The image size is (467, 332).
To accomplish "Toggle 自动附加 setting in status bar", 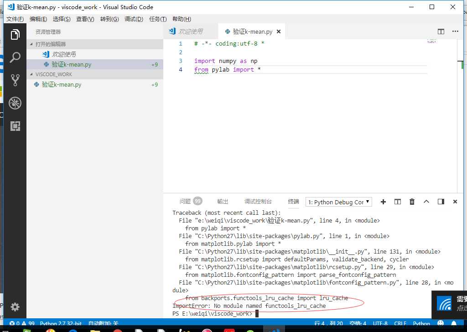I will (x=104, y=323).
